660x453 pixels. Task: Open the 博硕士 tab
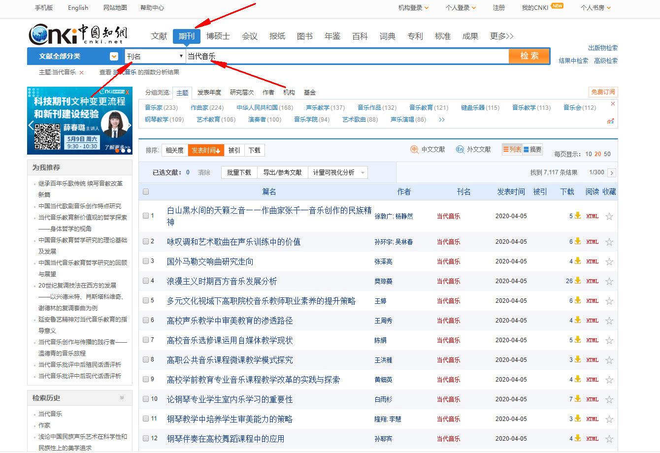click(x=218, y=36)
